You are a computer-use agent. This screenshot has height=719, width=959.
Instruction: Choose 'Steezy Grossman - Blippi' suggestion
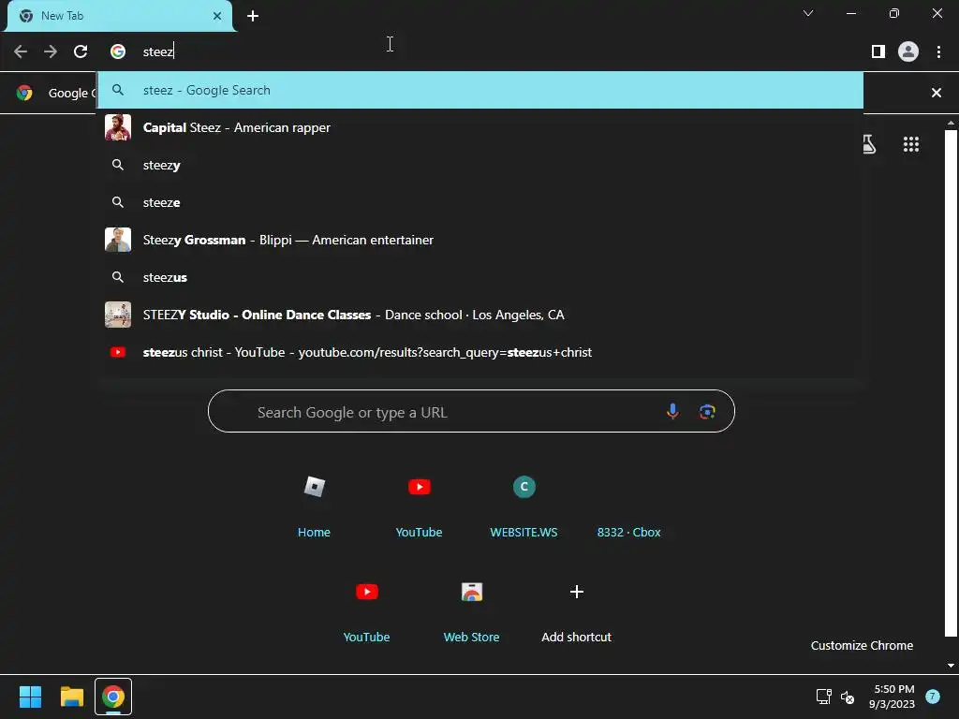coord(480,240)
